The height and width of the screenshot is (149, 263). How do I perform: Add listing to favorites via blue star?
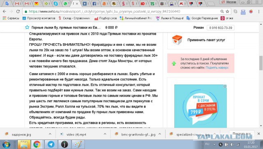27,28
